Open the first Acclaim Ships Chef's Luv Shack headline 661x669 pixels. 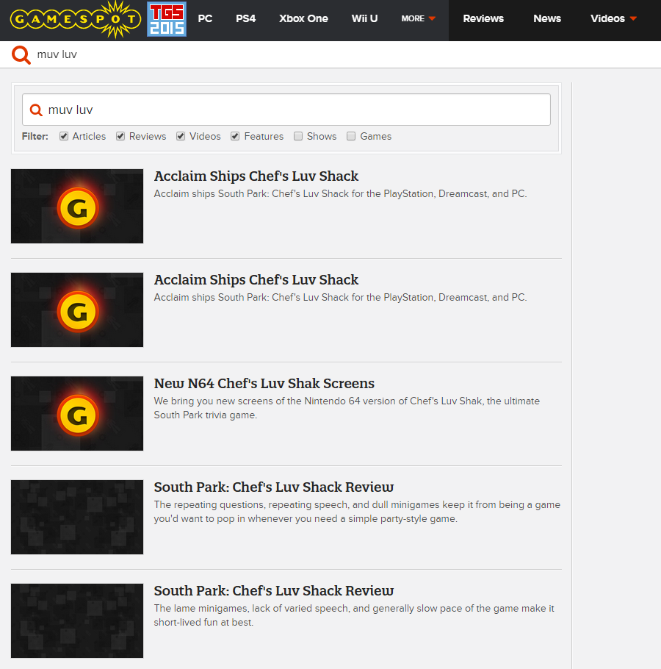(256, 176)
